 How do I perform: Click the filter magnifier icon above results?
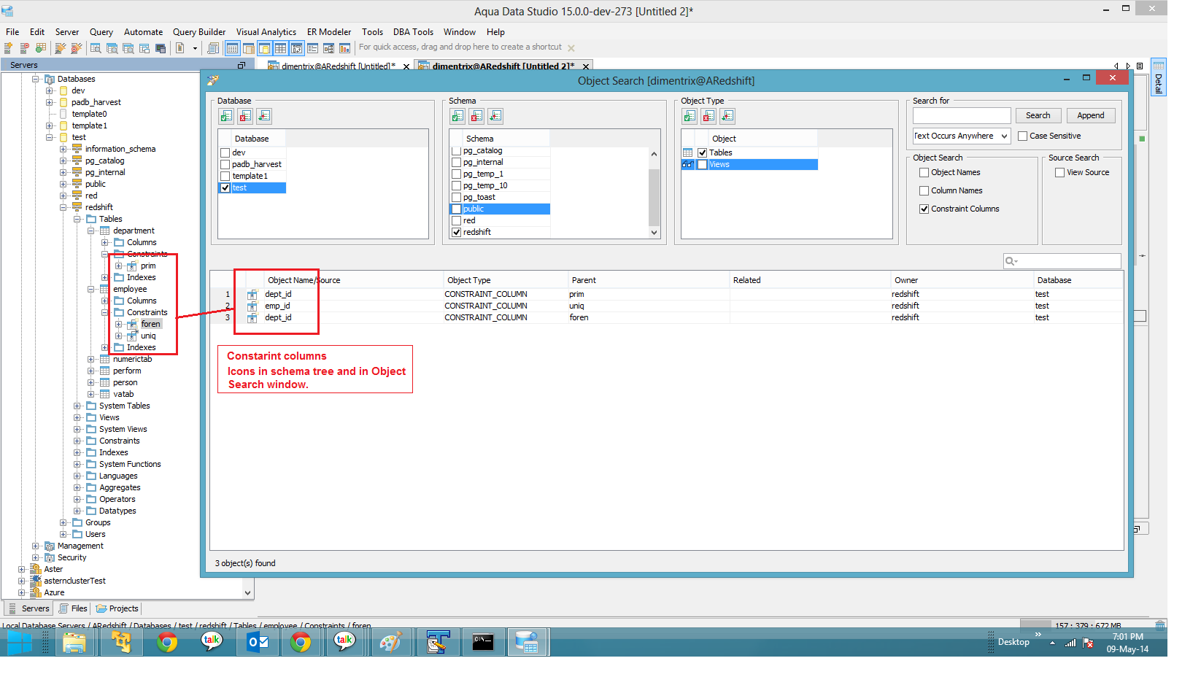[1011, 261]
